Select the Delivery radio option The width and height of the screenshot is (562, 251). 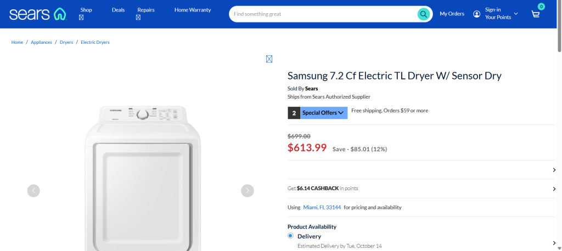pos(291,236)
